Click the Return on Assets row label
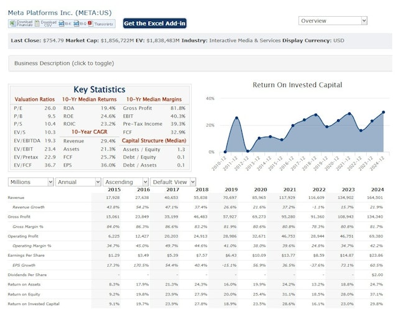Screen dimensions: 398x314 click(x=24, y=284)
